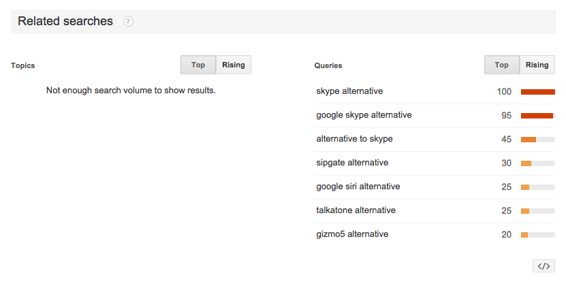Switch Queries to Rising
The height and width of the screenshot is (286, 566).
tap(537, 65)
